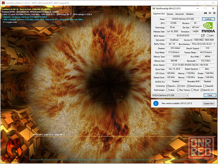218x164 pixels.
Task: Open the GPU-Z hamburger menu icon
Action: tap(214, 13)
